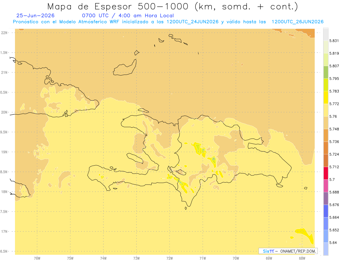Click the "70W" longitude axis label
This screenshot has height=262, width=339.
236,258
